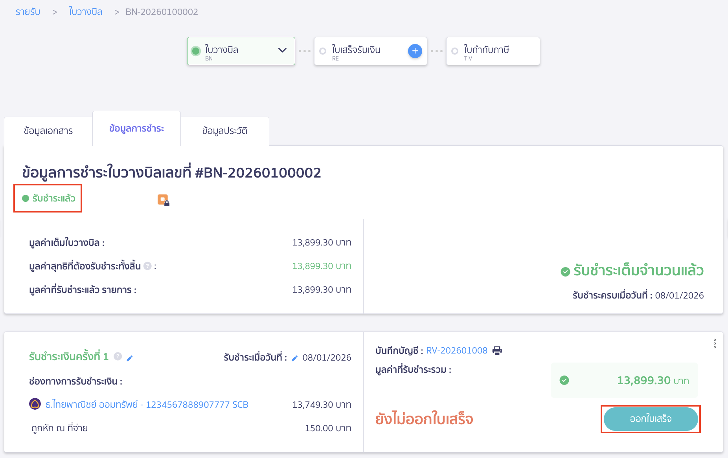Click the pencil icon next to รับชำระเงินครั้งที่ 1
The height and width of the screenshot is (458, 728).
point(130,358)
